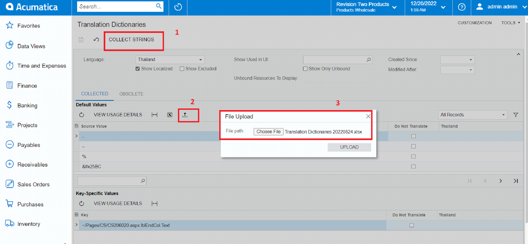
Task: Fit columns in Default Values grid
Action: (x=155, y=115)
